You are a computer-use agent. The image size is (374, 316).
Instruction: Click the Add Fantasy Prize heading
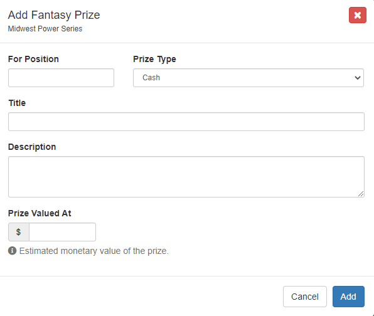click(54, 15)
